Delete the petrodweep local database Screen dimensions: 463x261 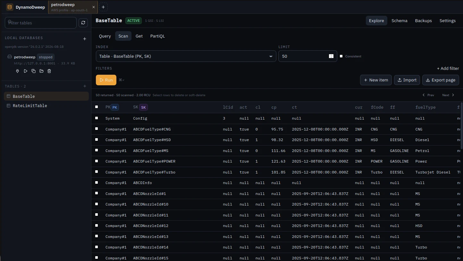(x=49, y=71)
